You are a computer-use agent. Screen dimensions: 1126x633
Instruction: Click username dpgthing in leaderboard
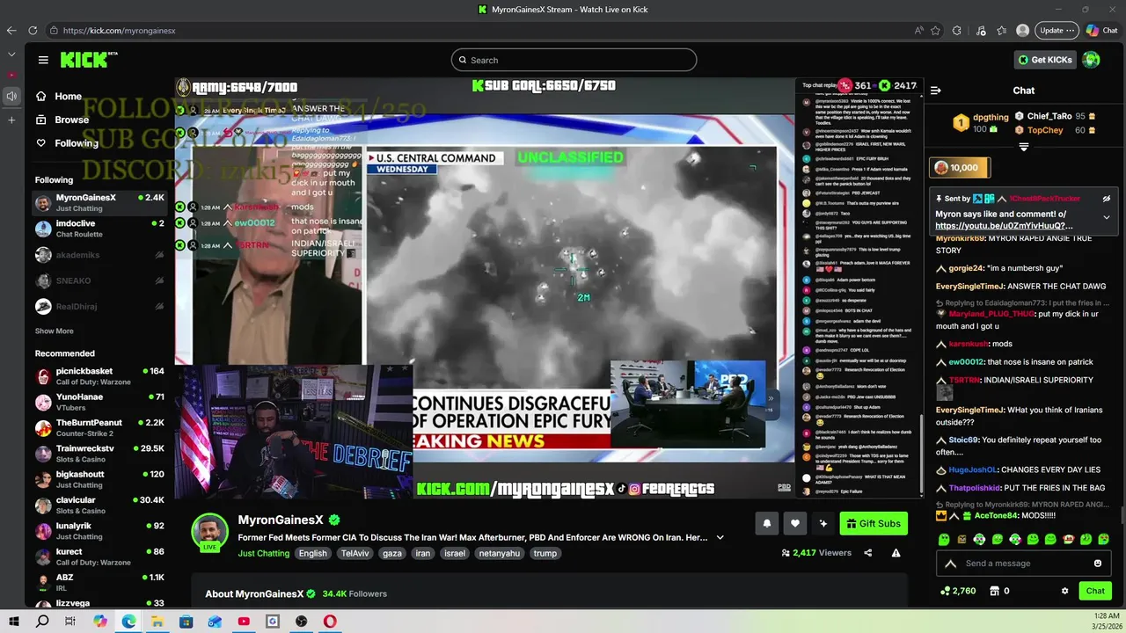tap(991, 117)
